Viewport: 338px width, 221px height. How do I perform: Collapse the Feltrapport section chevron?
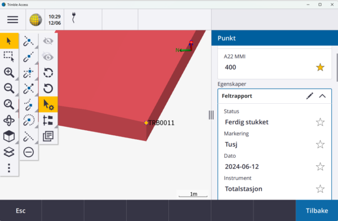[322, 96]
